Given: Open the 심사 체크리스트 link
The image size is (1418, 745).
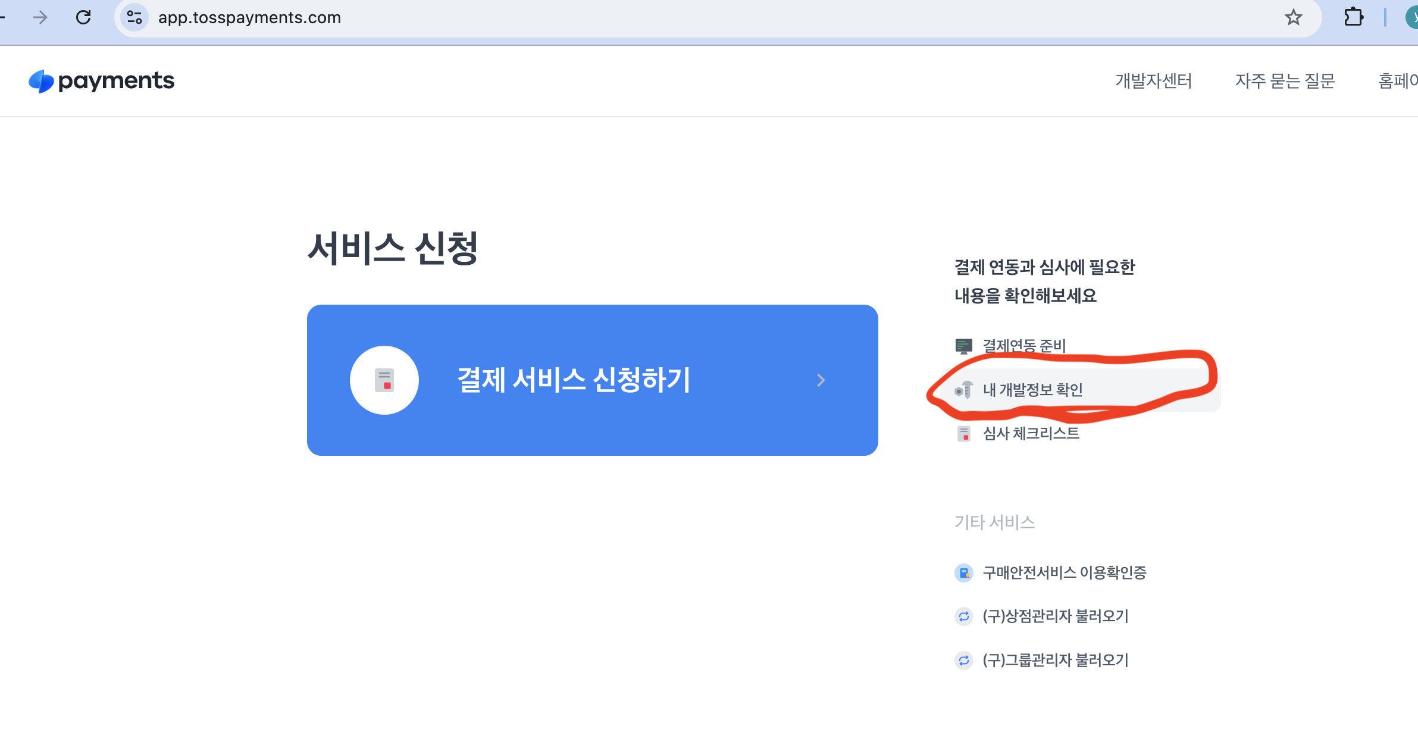Looking at the screenshot, I should pos(1031,434).
